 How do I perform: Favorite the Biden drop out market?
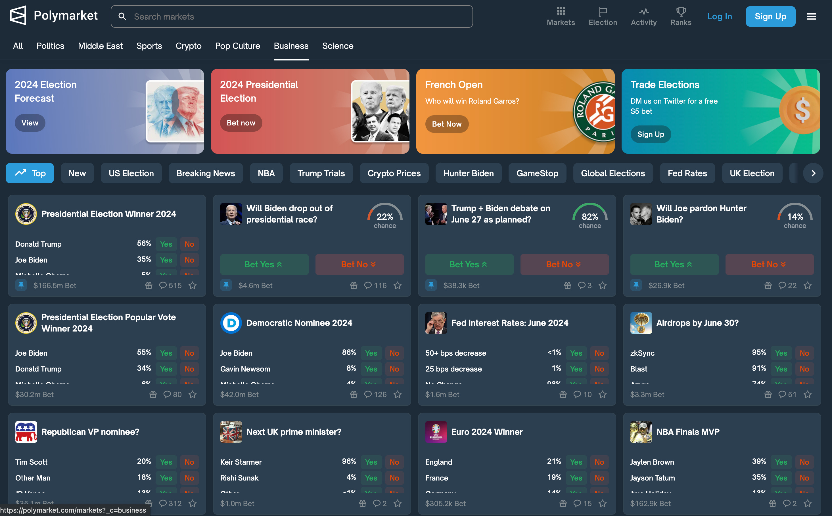click(x=397, y=285)
